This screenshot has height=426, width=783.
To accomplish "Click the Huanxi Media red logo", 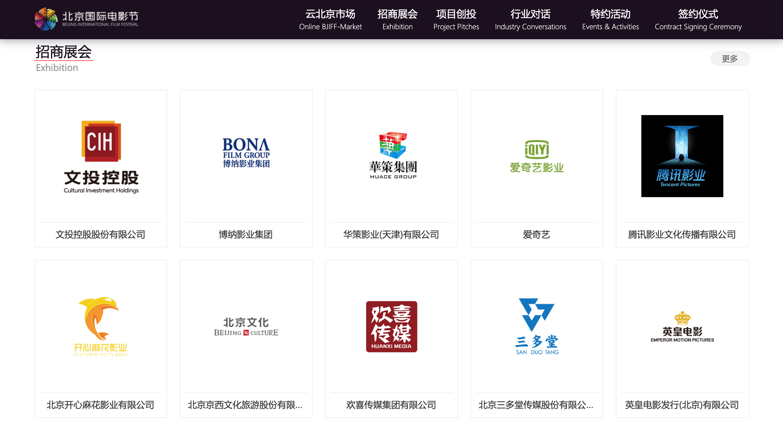I will tap(391, 326).
